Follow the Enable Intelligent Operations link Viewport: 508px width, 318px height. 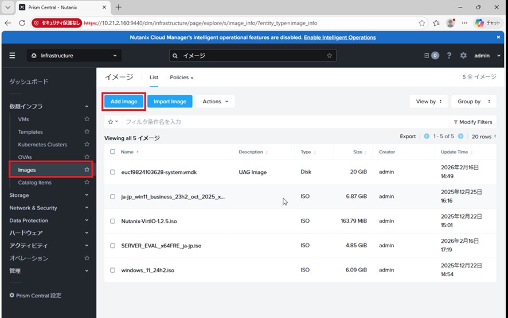coord(340,37)
